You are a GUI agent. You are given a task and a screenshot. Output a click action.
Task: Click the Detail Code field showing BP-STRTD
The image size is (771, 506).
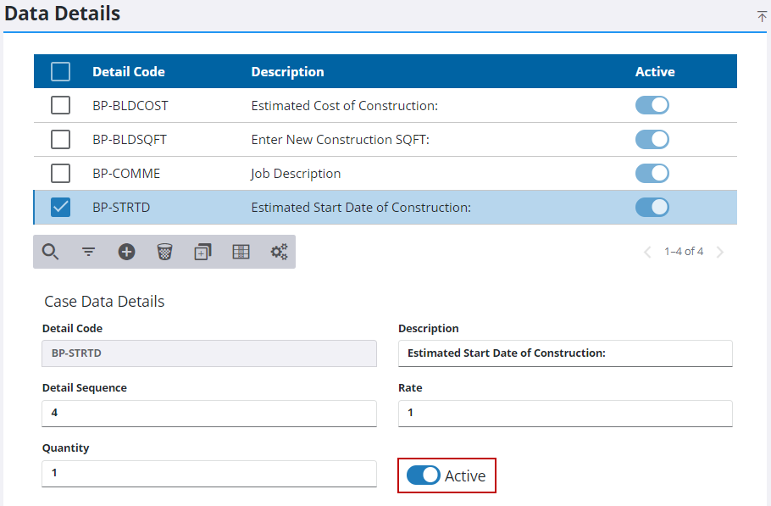209,353
